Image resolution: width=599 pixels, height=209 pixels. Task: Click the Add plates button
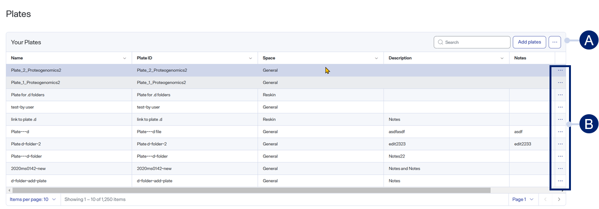click(529, 42)
